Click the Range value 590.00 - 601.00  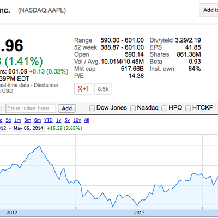(122, 40)
